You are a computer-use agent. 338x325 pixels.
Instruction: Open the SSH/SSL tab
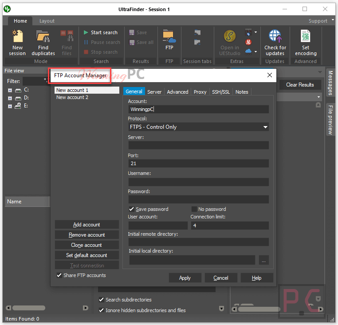tap(221, 92)
